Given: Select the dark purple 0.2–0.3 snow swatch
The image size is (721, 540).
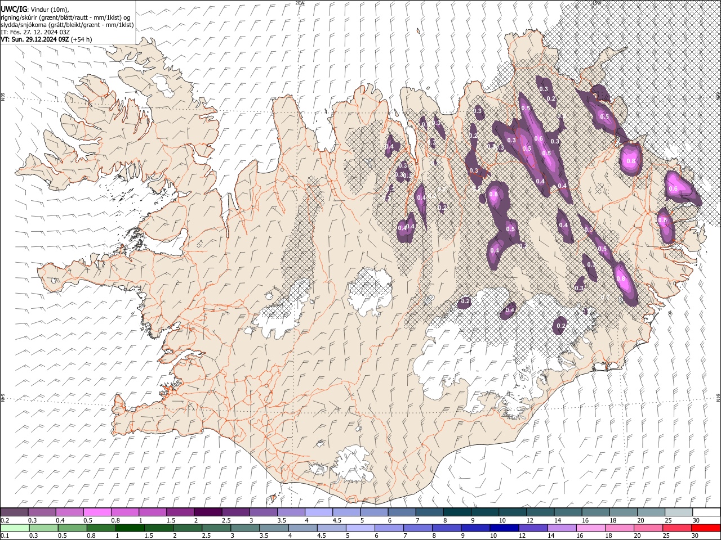Looking at the screenshot, I should [14, 512].
